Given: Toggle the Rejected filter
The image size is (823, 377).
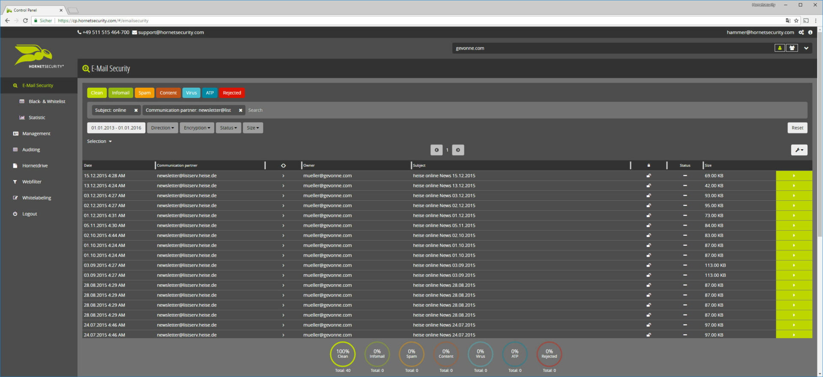Looking at the screenshot, I should pos(232,93).
